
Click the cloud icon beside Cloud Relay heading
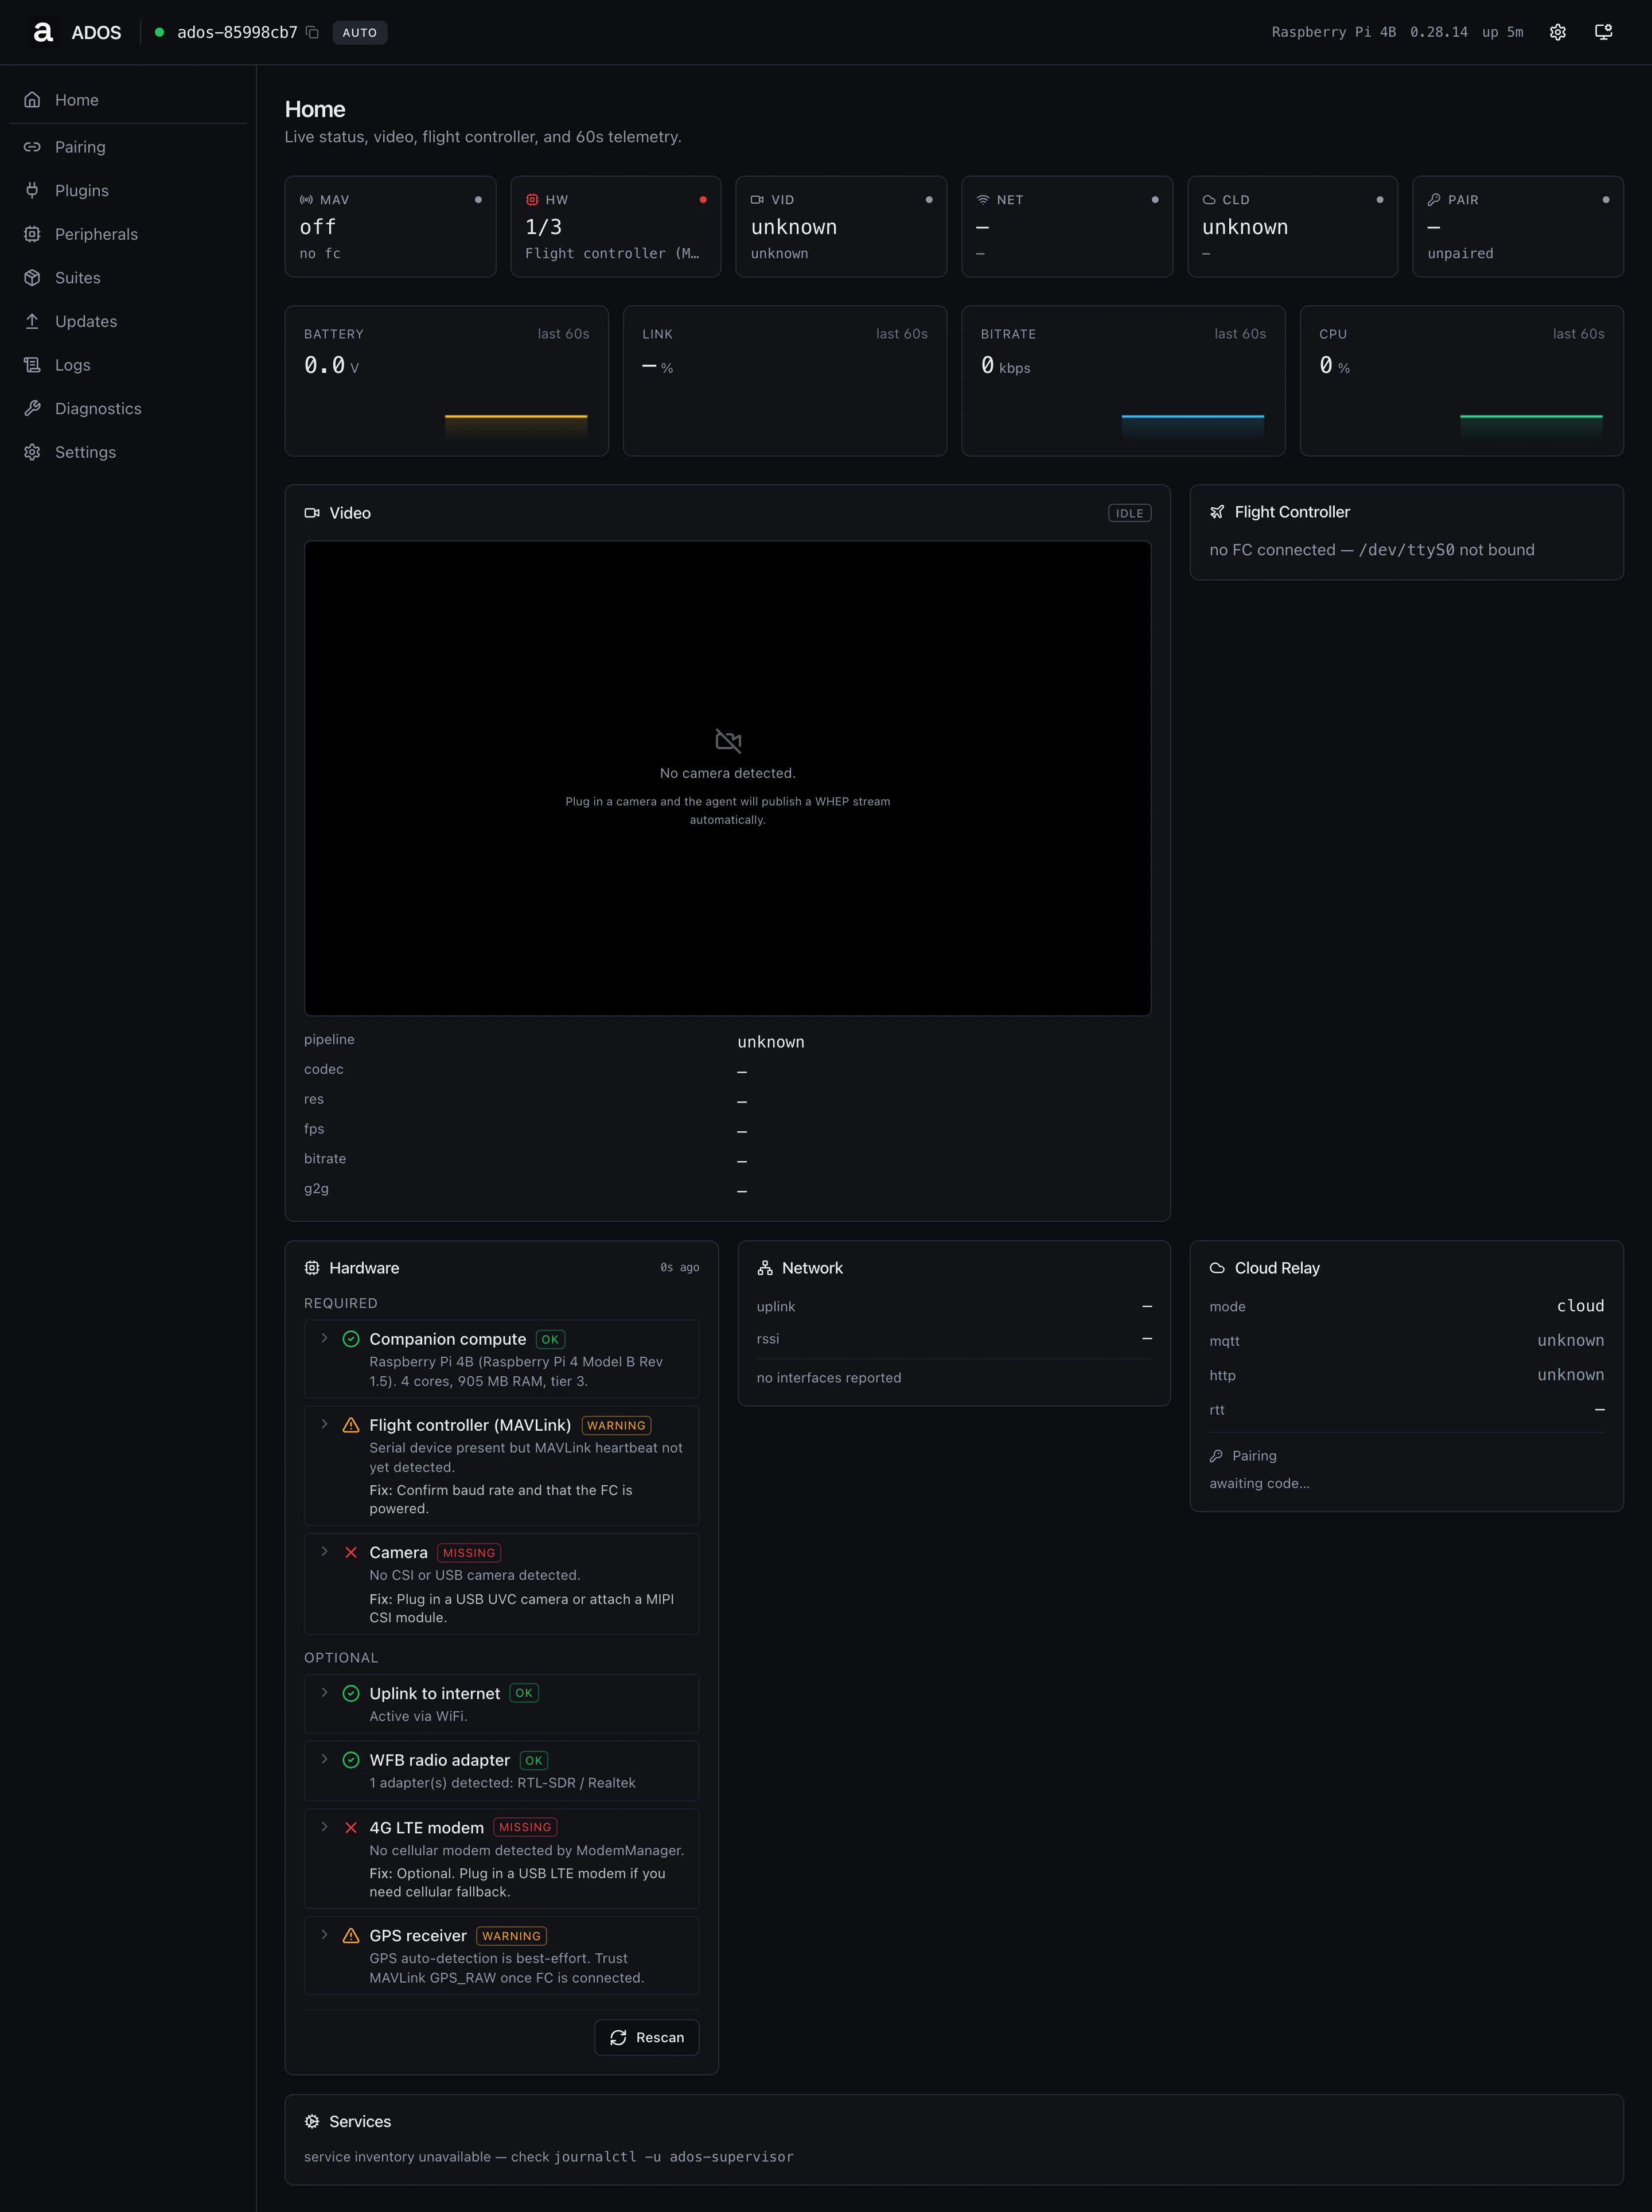point(1217,1268)
